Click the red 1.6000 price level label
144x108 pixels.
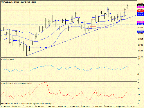coord(141,10)
